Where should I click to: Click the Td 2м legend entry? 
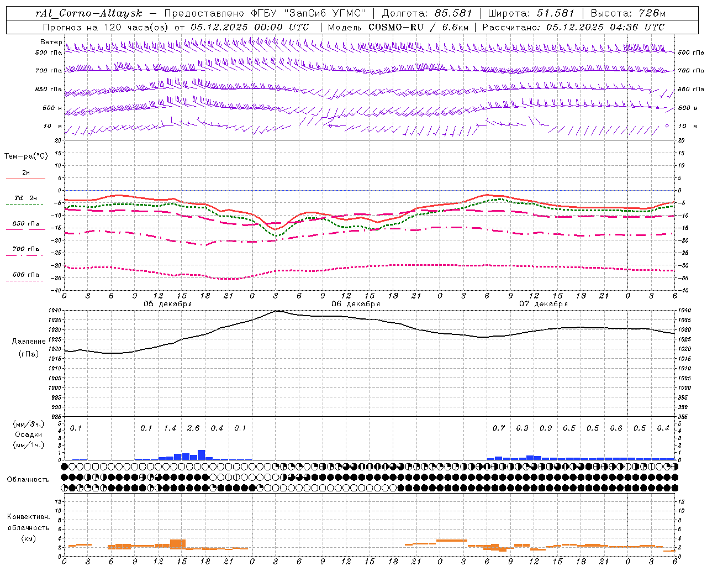25,198
